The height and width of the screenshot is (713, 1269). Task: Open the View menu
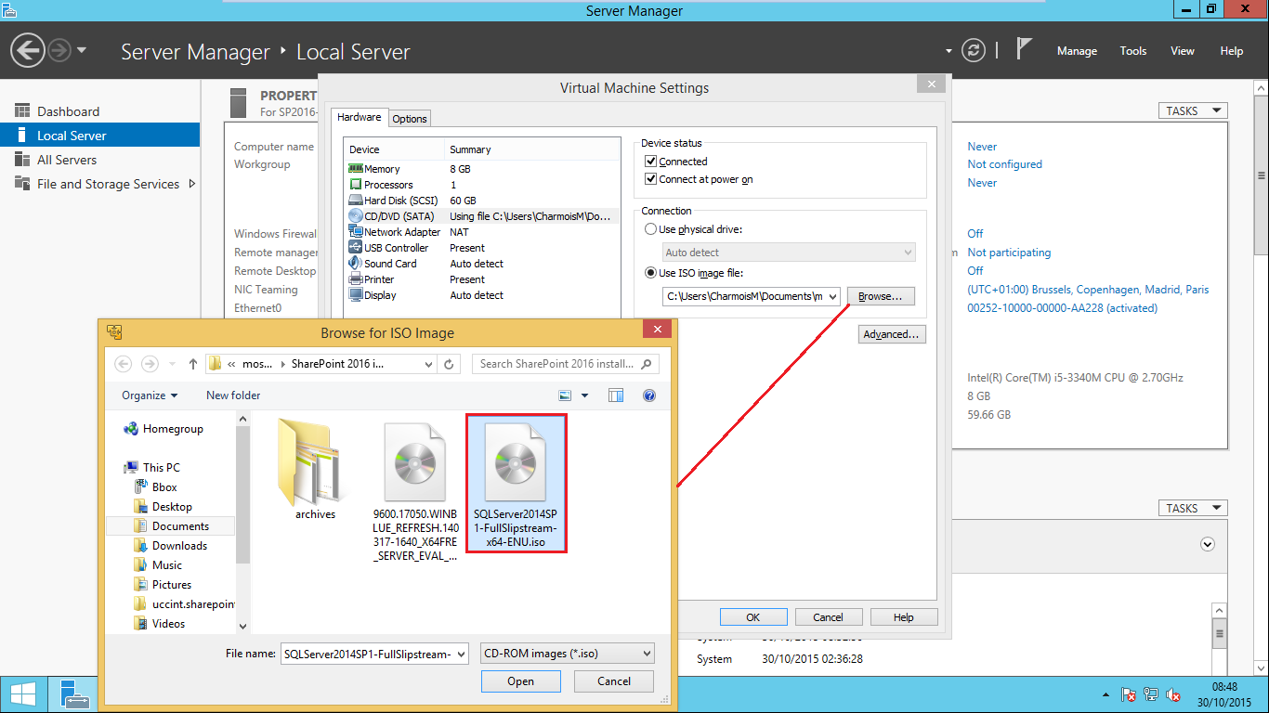1182,51
